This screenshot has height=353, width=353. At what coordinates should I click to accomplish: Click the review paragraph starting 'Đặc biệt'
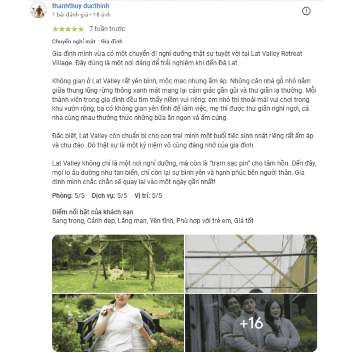(x=183, y=141)
